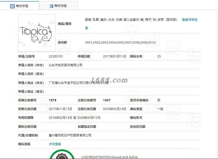Click preliminary announcement issue 1575
This screenshot has height=159, width=218.
point(53,100)
